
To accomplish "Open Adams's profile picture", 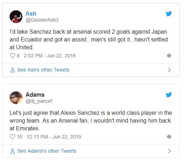I will (x=16, y=98).
